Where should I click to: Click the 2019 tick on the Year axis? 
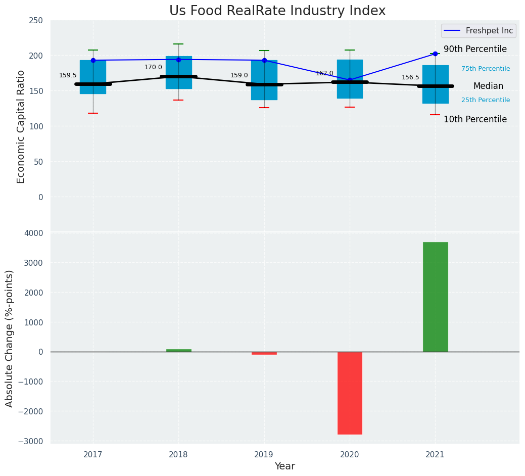264,455
